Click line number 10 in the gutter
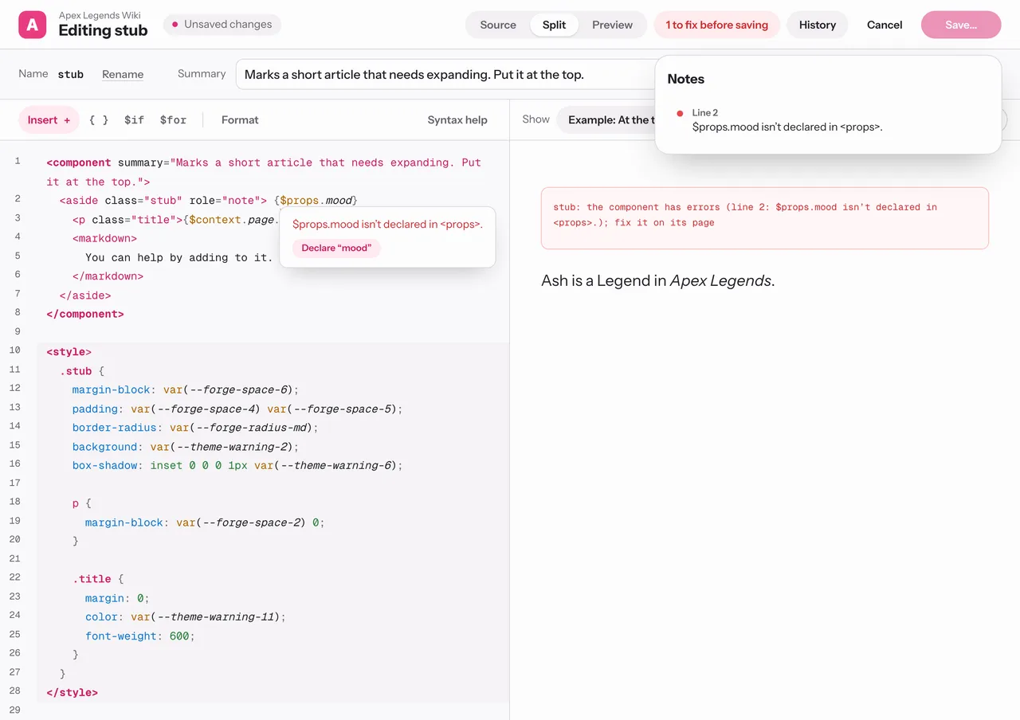This screenshot has height=720, width=1020. coord(15,350)
